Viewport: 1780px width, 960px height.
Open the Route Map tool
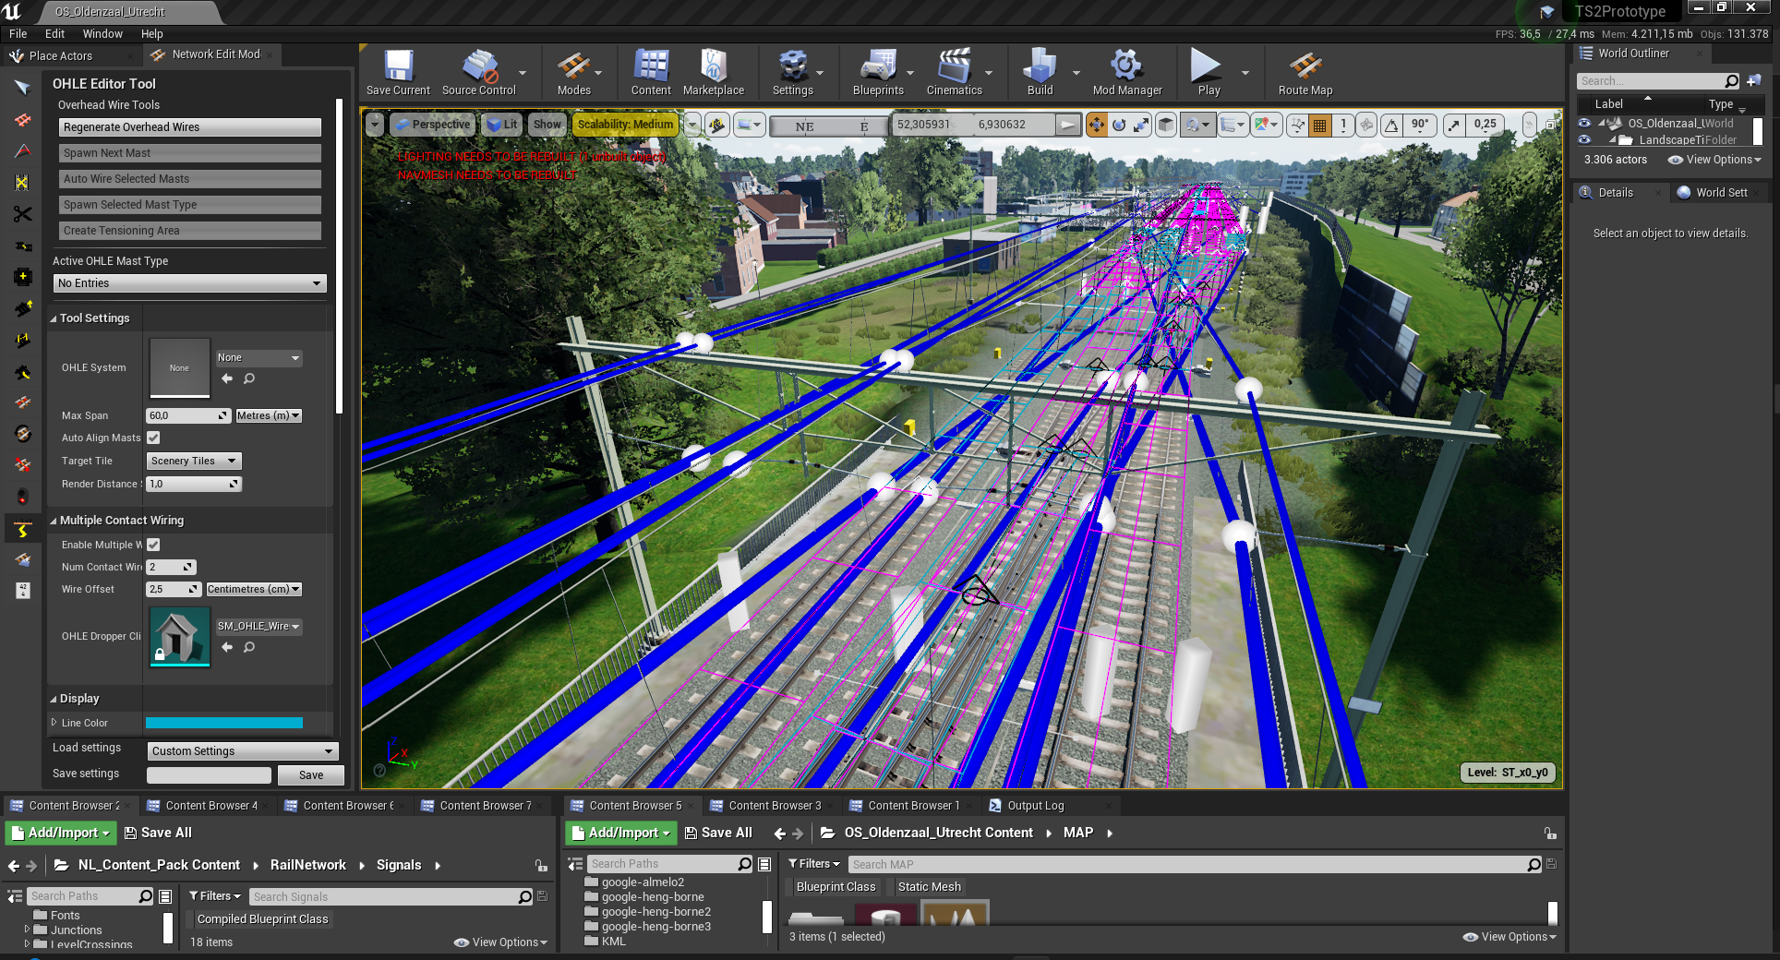(x=1305, y=72)
